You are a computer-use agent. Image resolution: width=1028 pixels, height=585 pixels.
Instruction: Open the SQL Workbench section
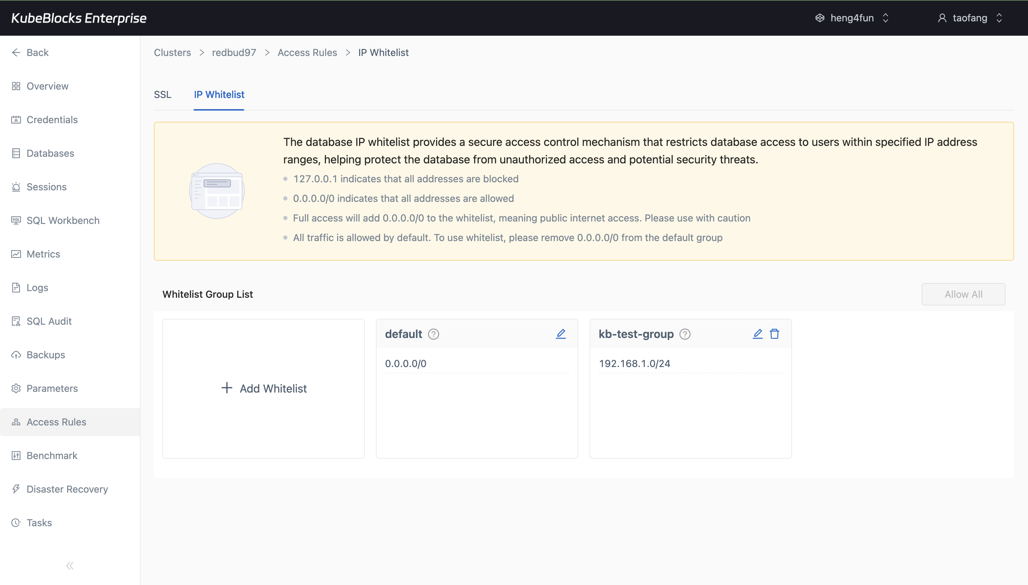click(63, 220)
